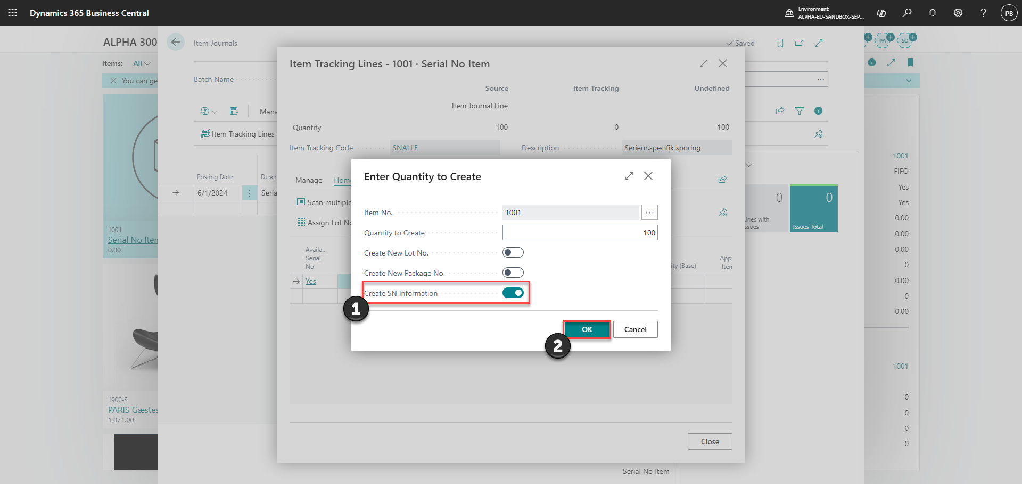Expand the Items All filter dropdown
Viewport: 1022px width, 484px height.
click(x=142, y=63)
